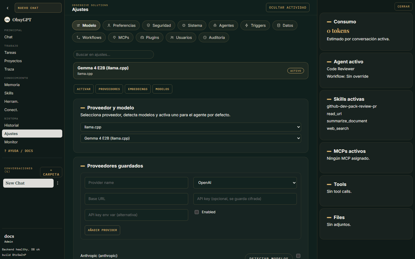The image size is (415, 259).
Task: Jump to the Embeddings section
Action: [x=138, y=89]
